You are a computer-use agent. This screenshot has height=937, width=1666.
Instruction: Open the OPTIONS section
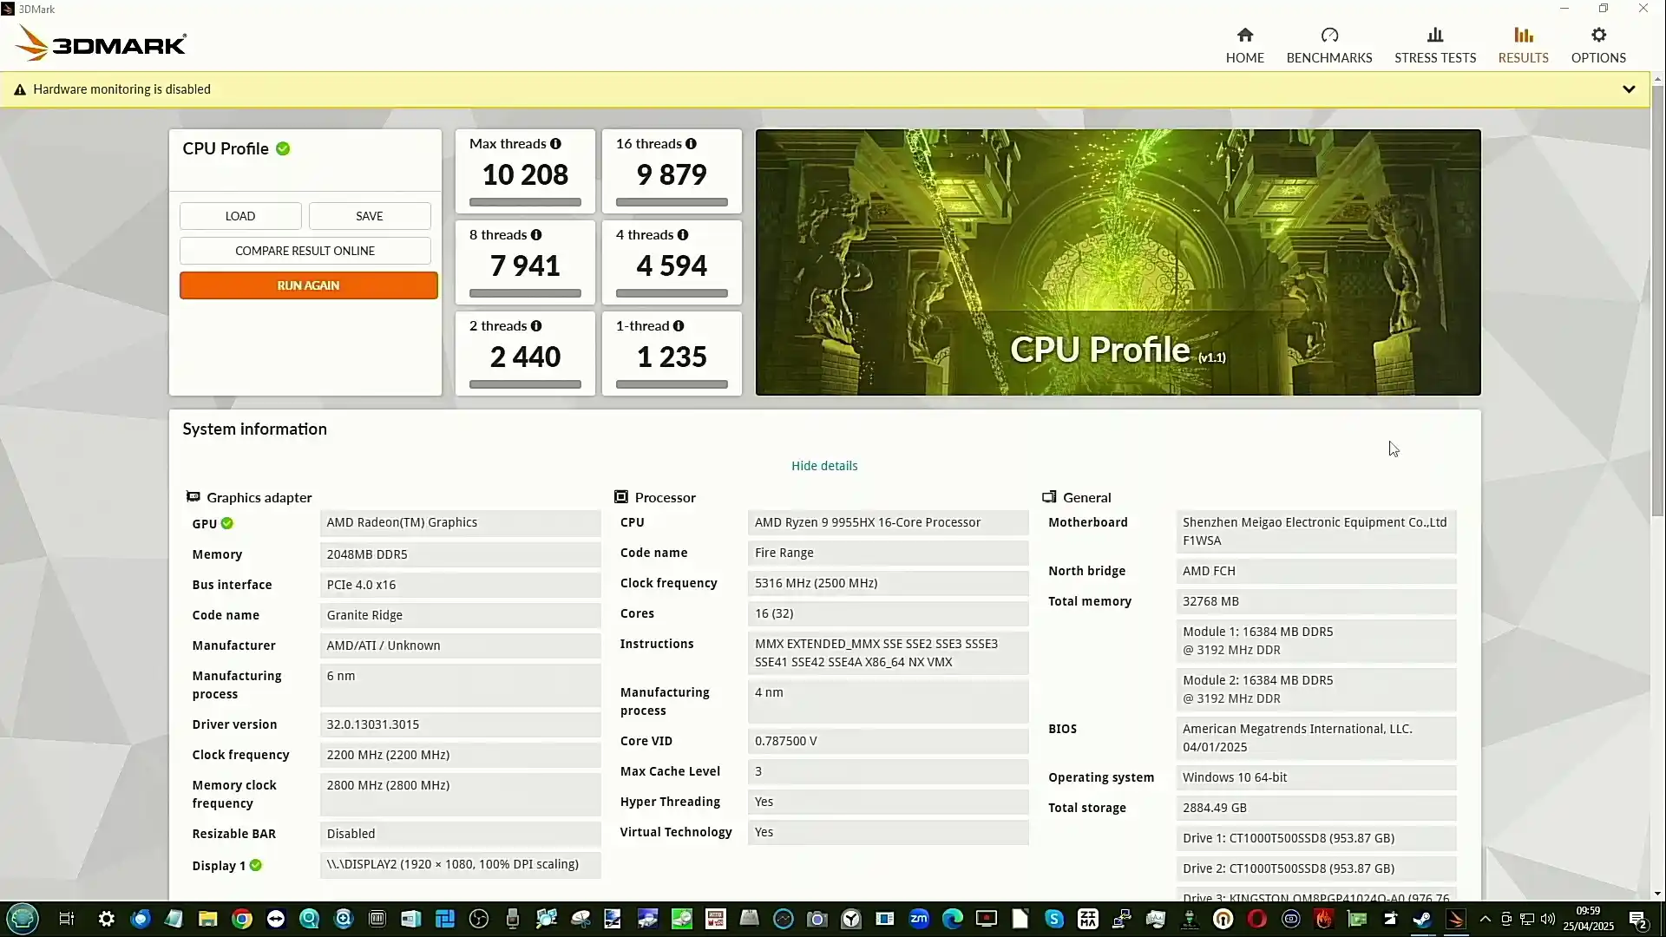click(1598, 45)
